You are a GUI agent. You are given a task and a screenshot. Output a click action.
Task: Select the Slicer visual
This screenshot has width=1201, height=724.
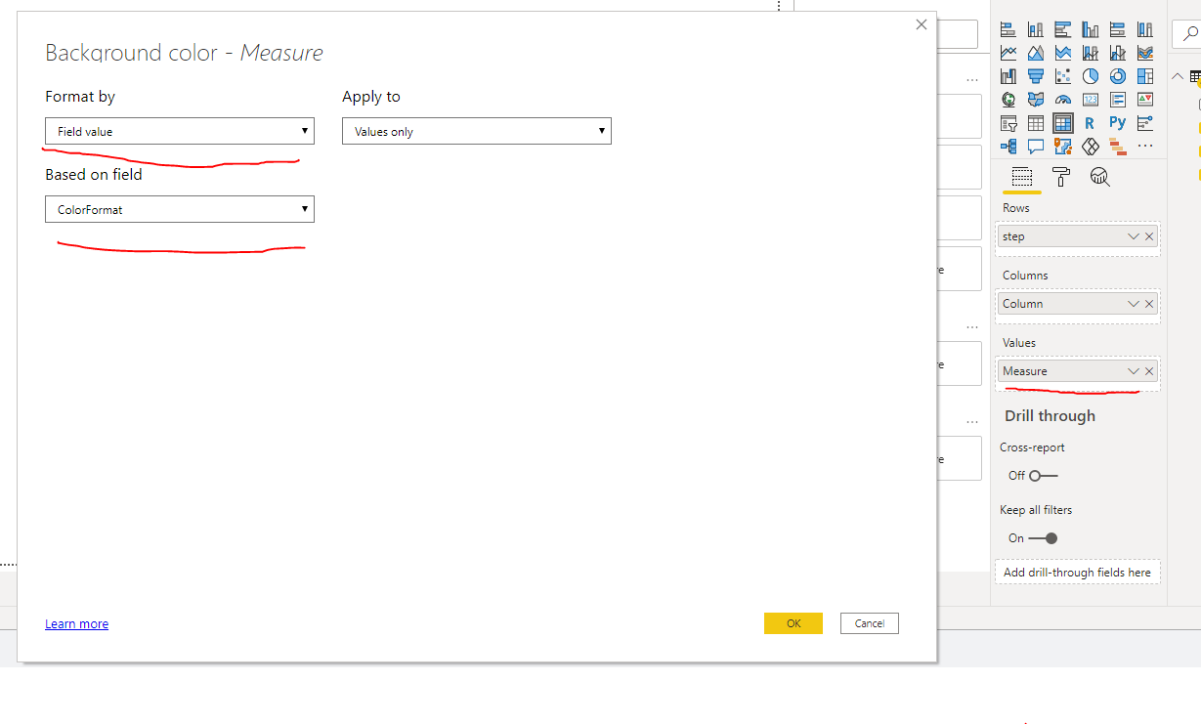point(1008,123)
